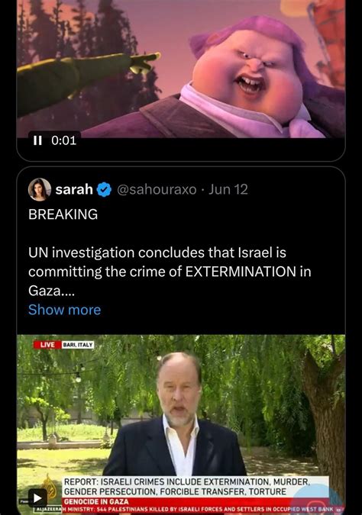Click the blue verified badge next to sarah

104,189
